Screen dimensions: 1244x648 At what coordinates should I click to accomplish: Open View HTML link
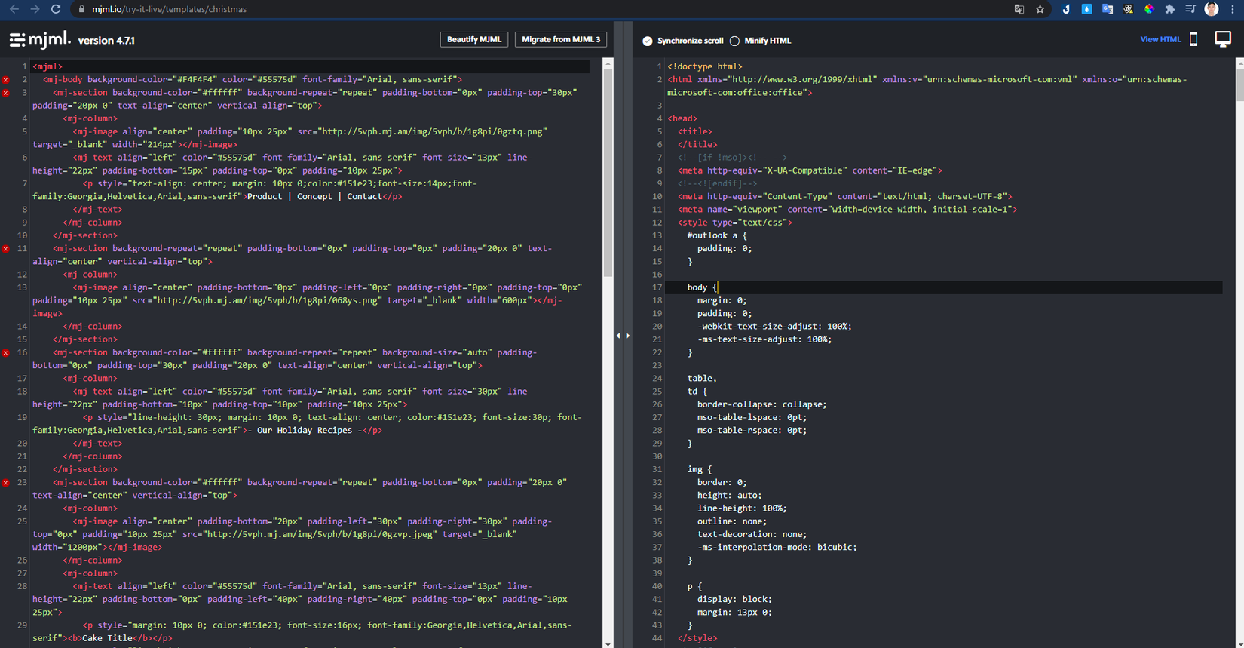click(x=1160, y=39)
